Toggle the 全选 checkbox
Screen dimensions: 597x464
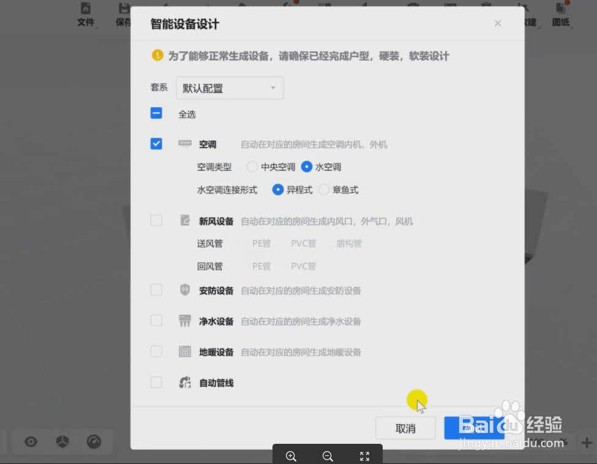[x=156, y=113]
